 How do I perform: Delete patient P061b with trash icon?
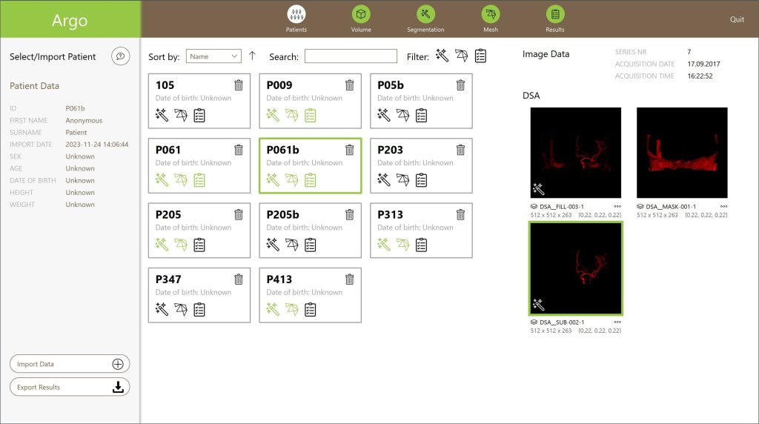(x=350, y=150)
